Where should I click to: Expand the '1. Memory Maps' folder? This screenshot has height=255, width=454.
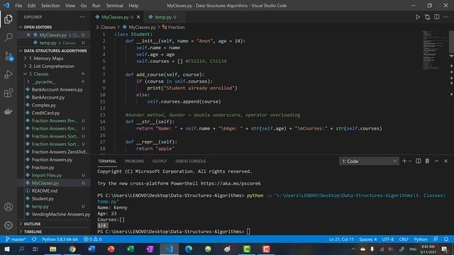click(45, 58)
